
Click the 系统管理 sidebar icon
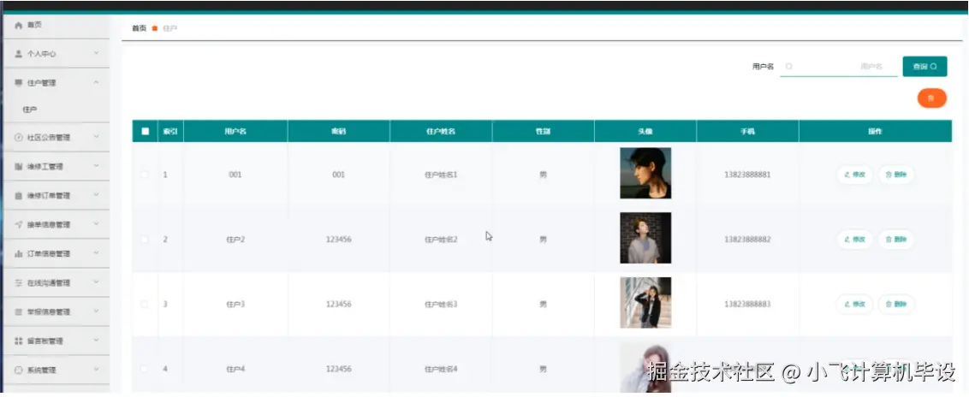19,370
